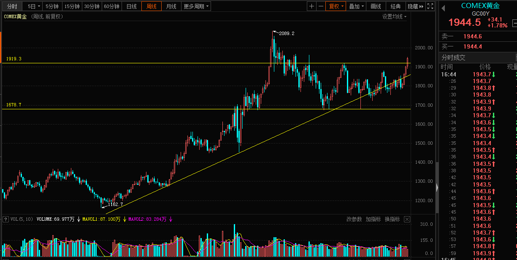Switch to 月线 monthly chart
This screenshot has height=260, width=517.
[171, 6]
